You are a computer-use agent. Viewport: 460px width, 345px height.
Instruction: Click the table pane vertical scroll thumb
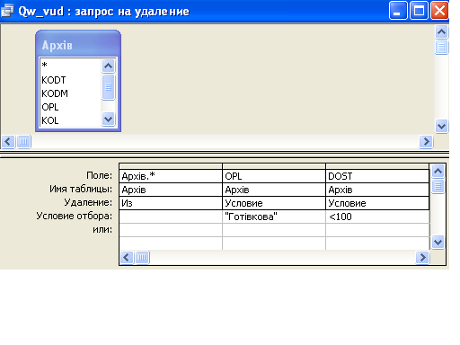tap(441, 47)
